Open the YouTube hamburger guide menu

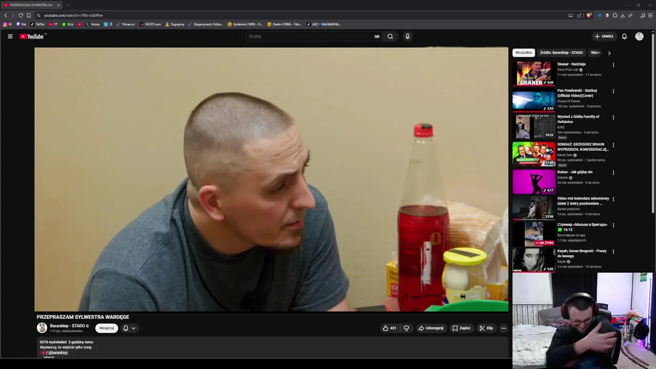click(10, 36)
